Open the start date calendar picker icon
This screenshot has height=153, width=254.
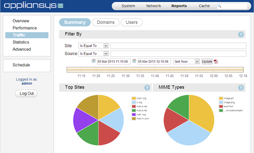pyautogui.click(x=93, y=61)
